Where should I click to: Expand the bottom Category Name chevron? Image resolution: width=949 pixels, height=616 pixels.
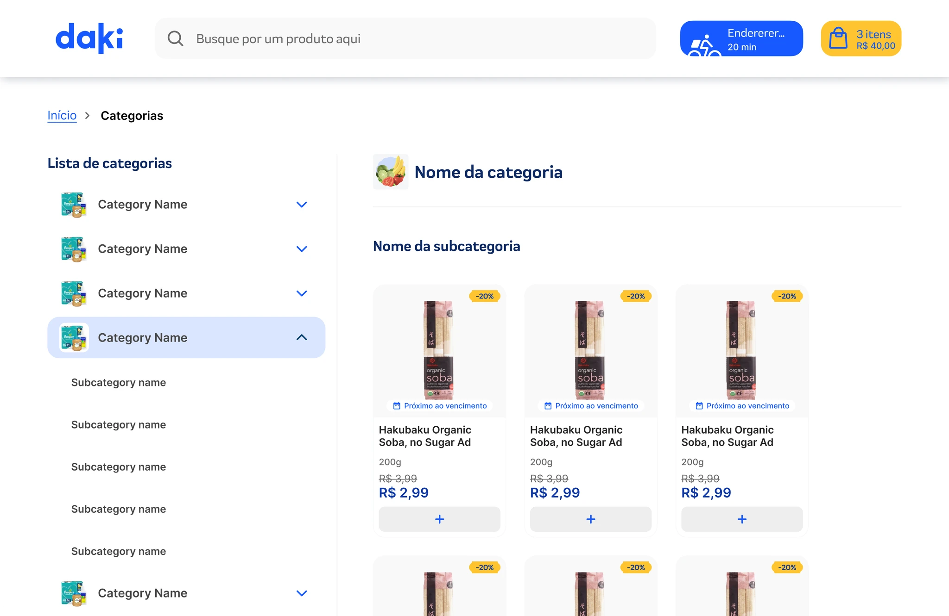(302, 593)
